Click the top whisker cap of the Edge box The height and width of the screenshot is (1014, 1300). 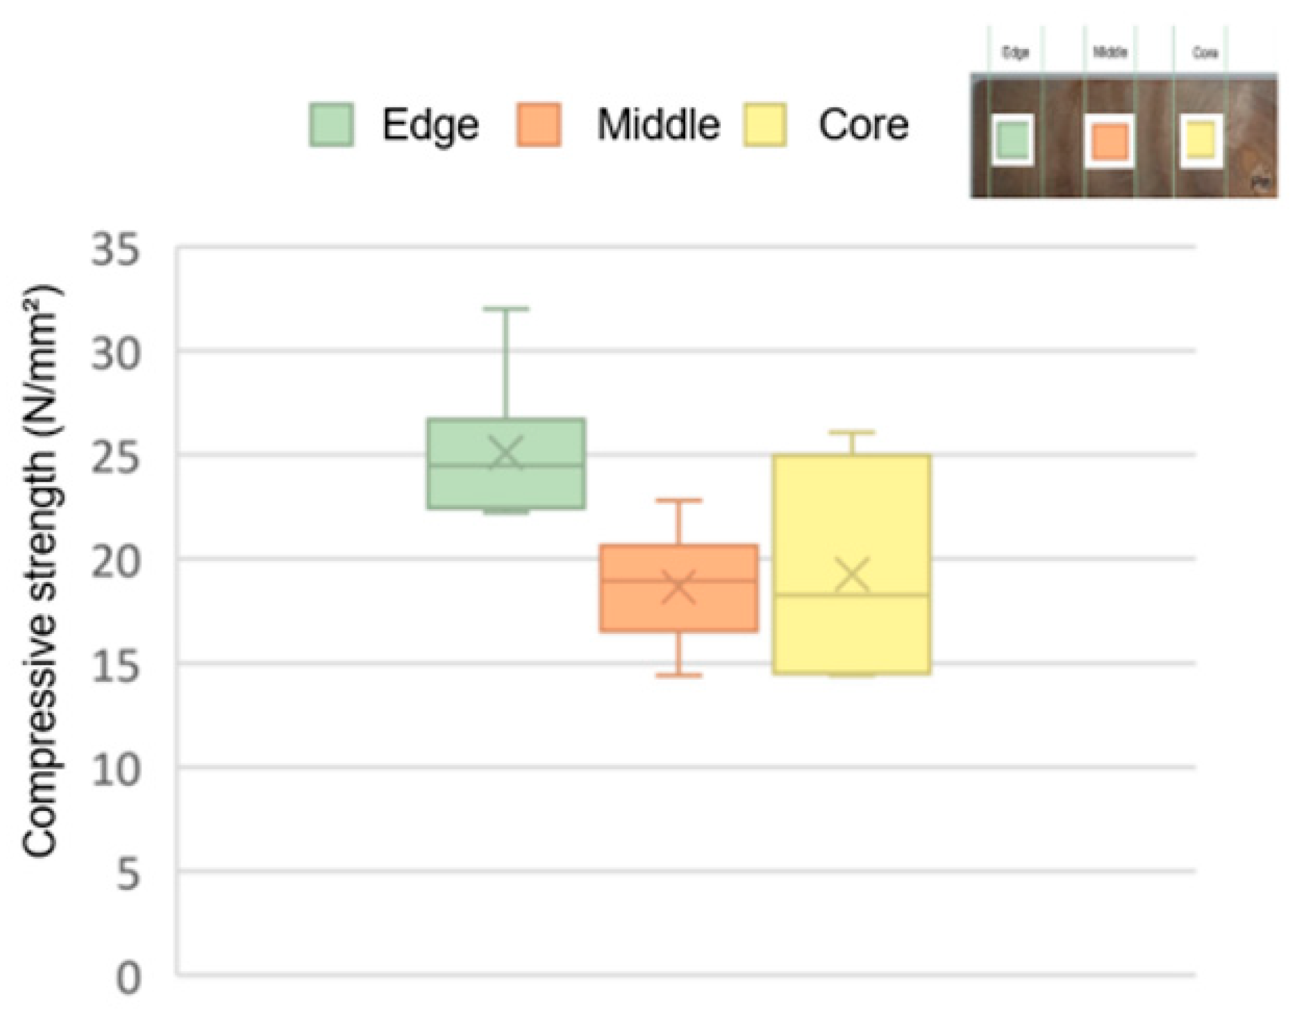click(506, 309)
